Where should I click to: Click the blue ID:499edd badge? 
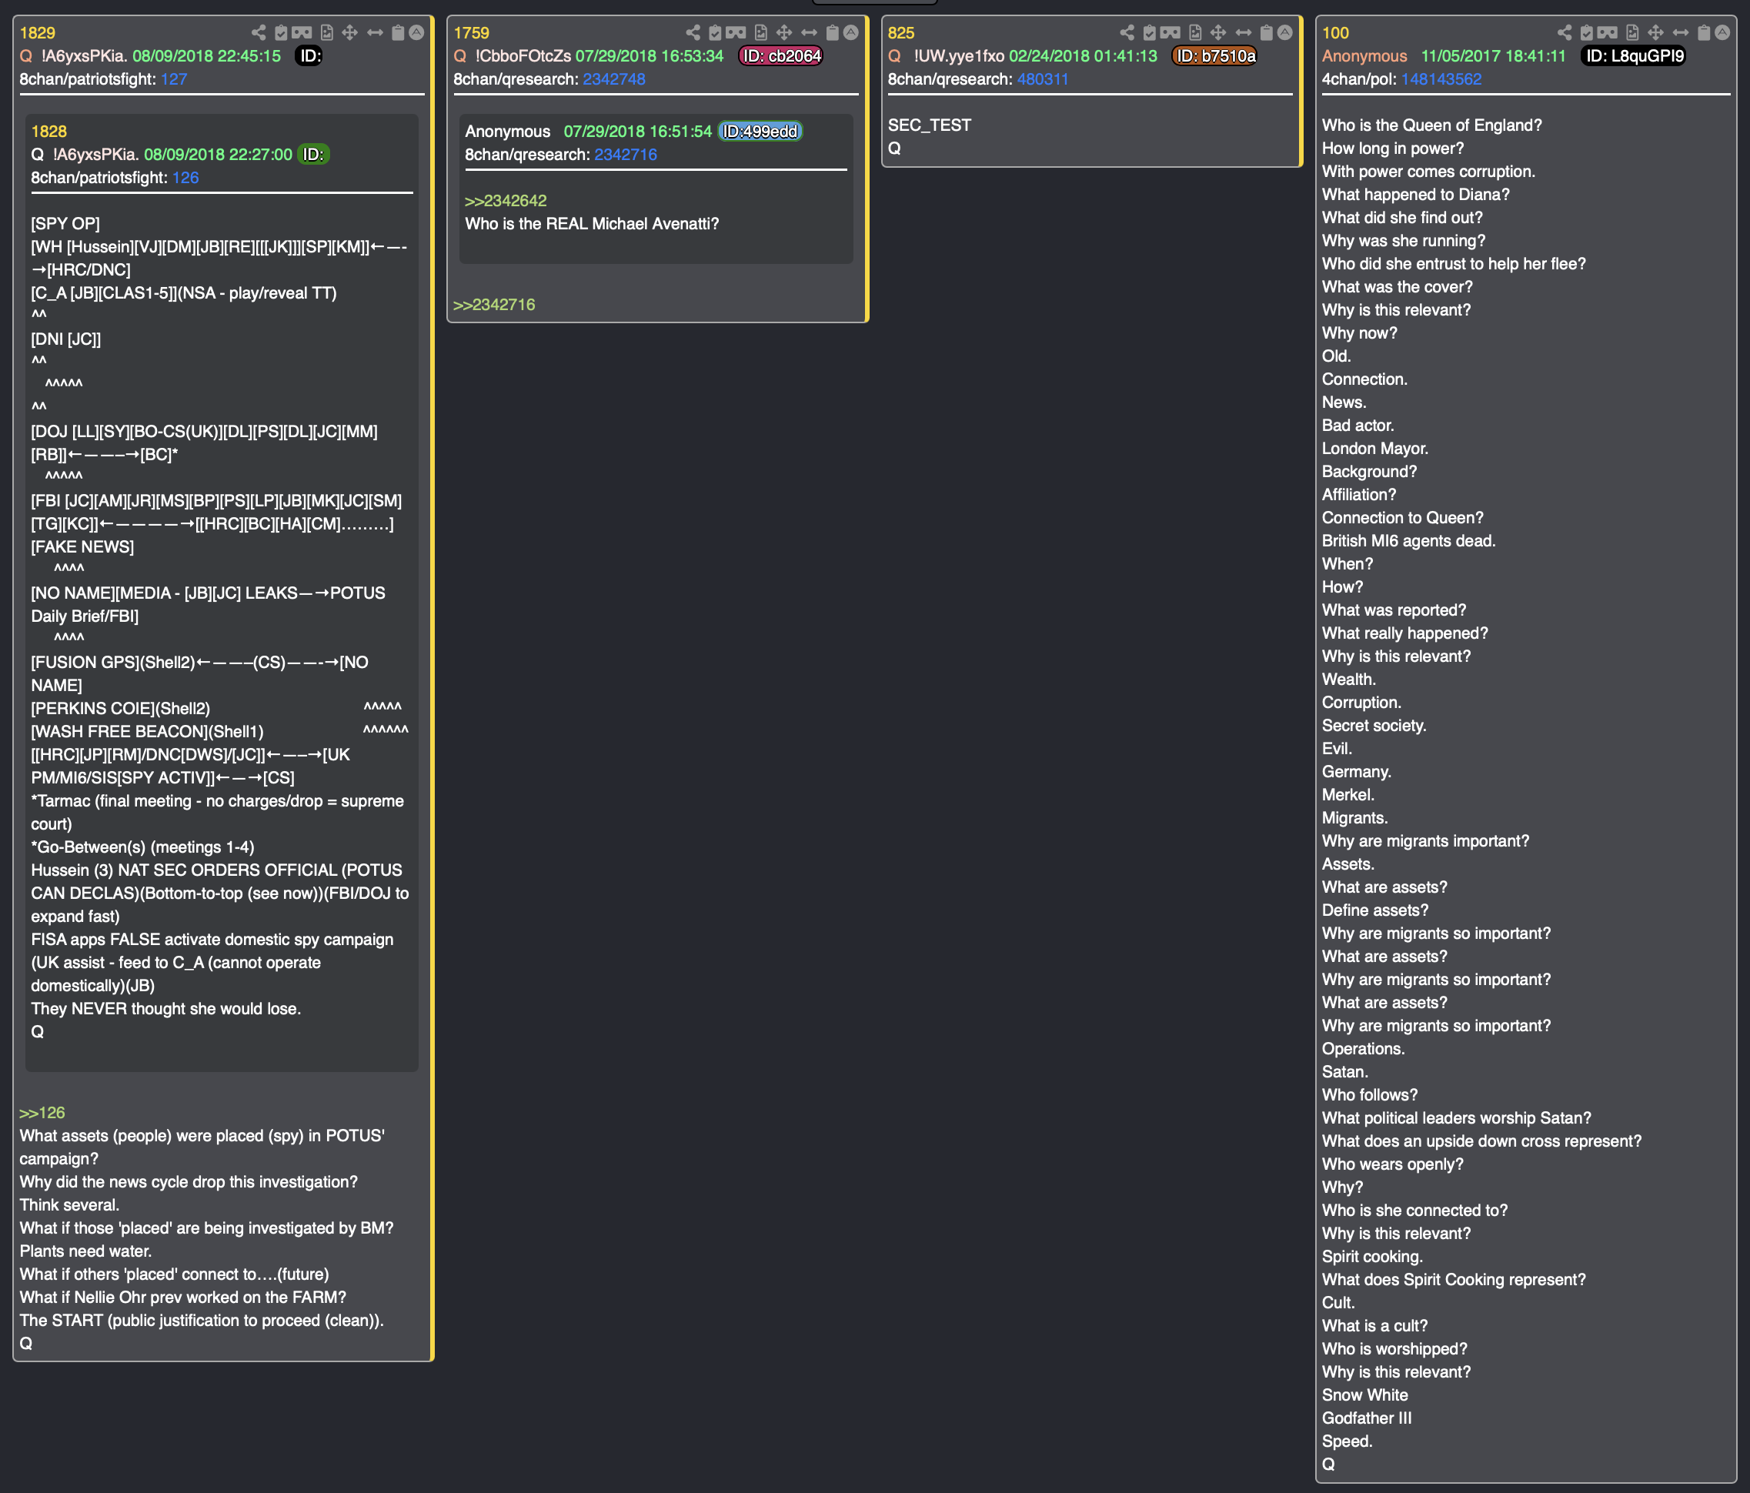click(x=760, y=132)
